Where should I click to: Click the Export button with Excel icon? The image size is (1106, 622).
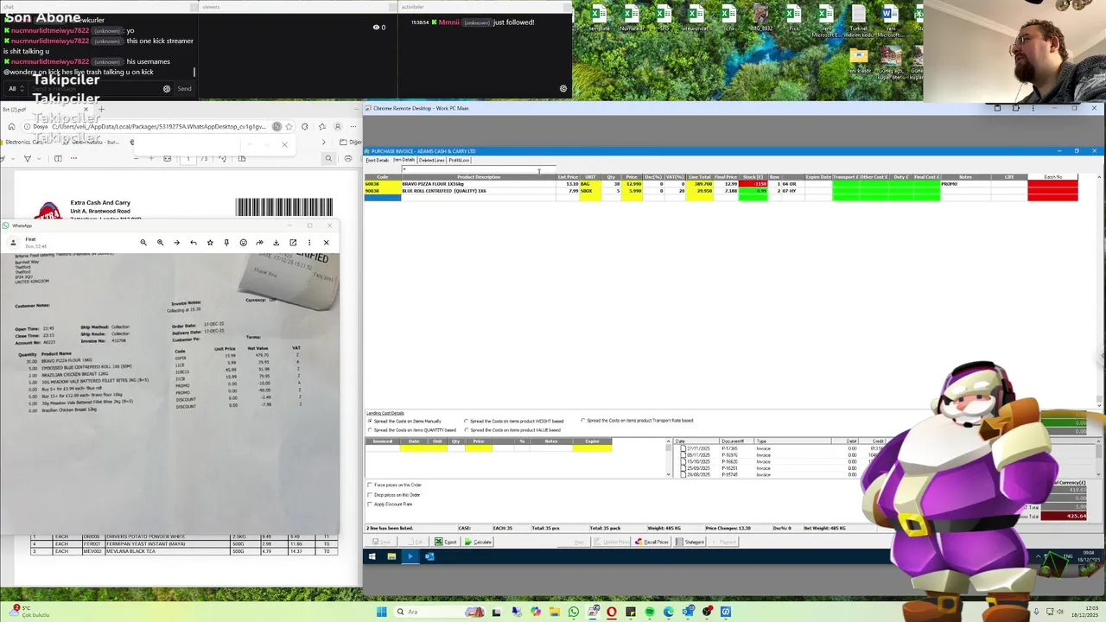click(x=446, y=542)
